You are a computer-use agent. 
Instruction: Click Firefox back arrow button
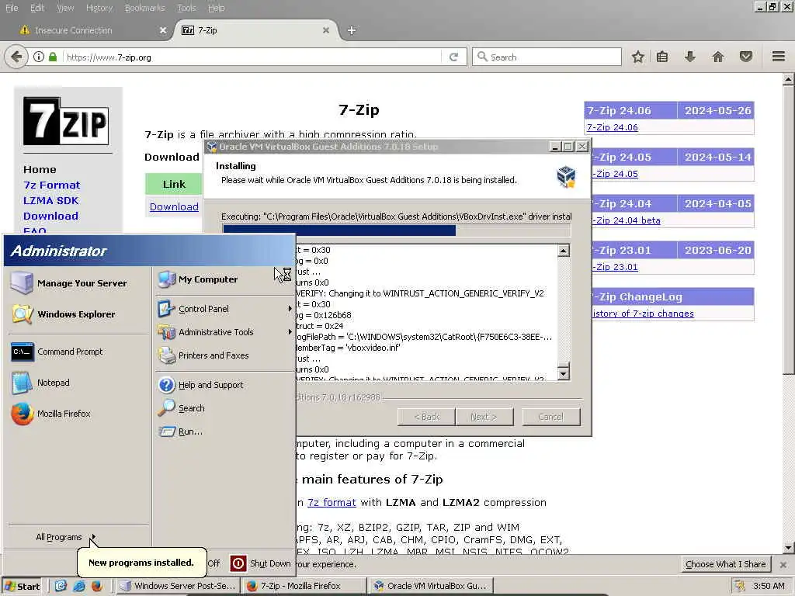pos(16,57)
